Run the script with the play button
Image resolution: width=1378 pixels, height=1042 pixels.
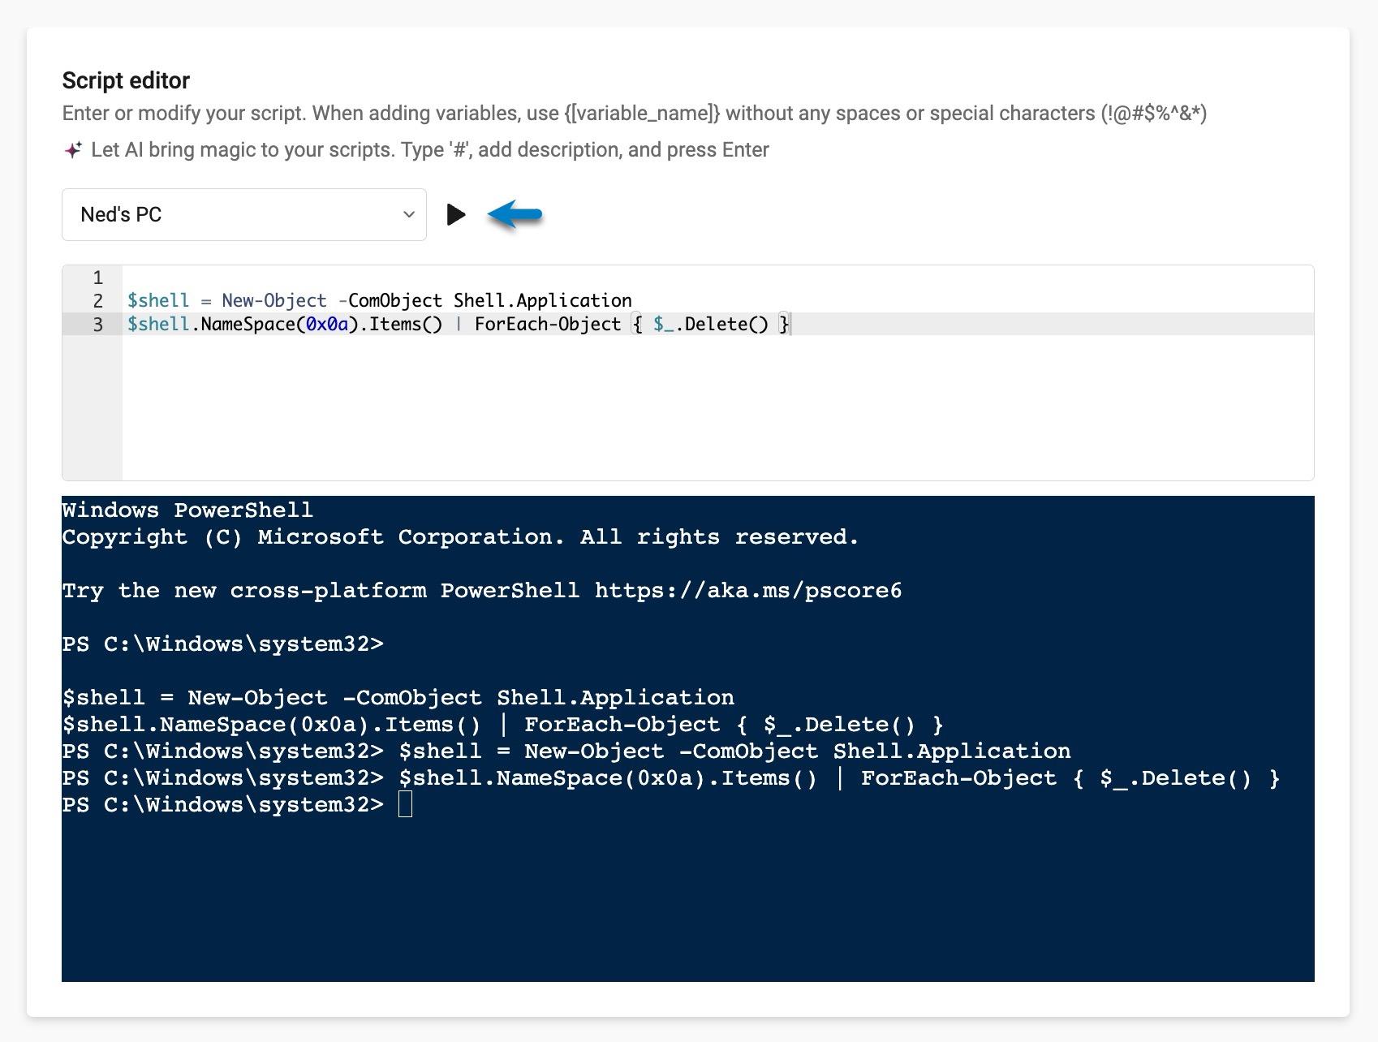point(456,215)
